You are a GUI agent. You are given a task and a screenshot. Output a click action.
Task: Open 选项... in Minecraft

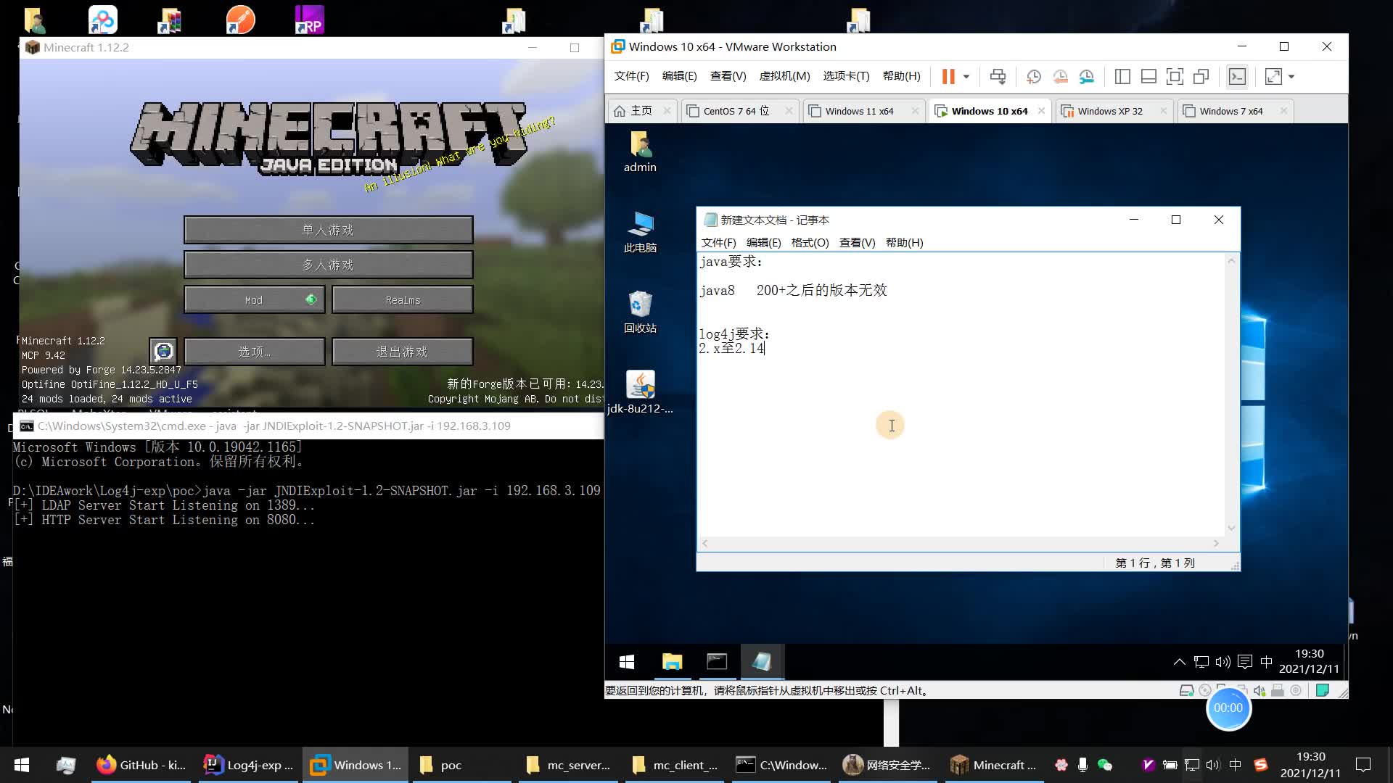tap(254, 352)
